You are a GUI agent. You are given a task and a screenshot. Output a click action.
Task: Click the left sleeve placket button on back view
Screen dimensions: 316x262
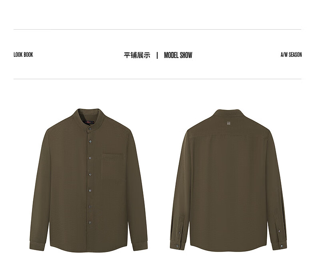(x=180, y=233)
